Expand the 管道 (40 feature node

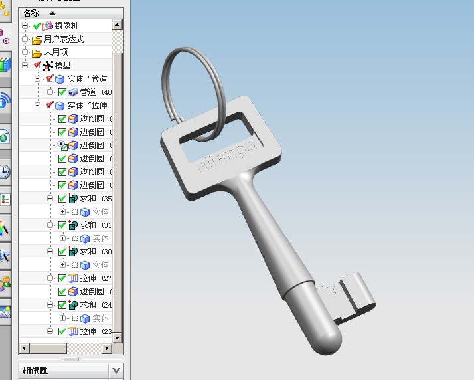point(50,92)
